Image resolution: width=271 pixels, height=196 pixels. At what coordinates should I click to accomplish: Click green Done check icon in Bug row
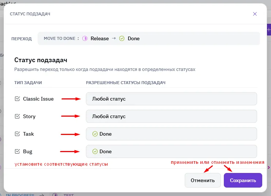click(x=95, y=151)
